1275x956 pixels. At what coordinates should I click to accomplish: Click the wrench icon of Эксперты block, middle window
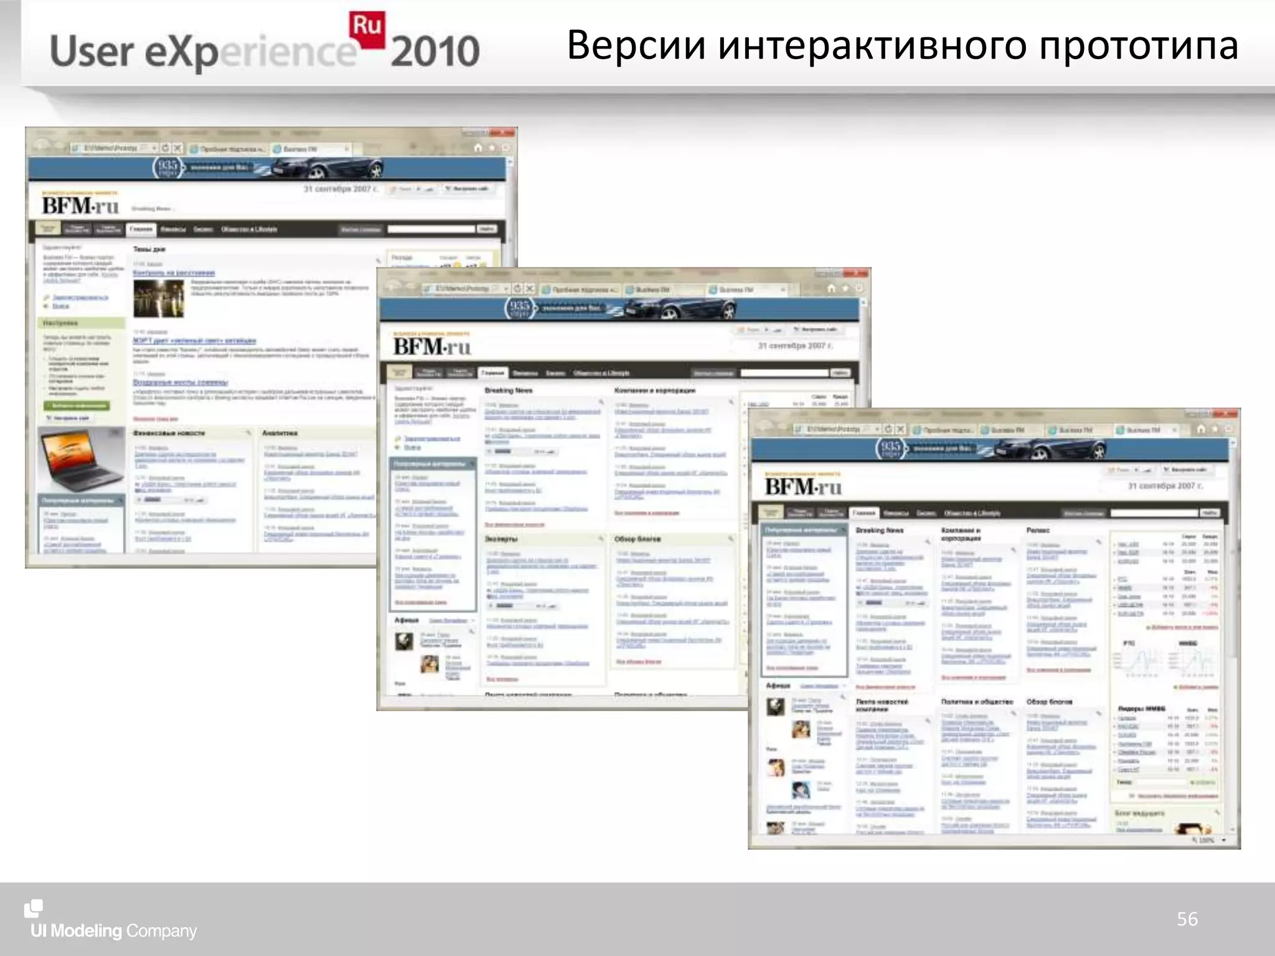click(x=601, y=538)
